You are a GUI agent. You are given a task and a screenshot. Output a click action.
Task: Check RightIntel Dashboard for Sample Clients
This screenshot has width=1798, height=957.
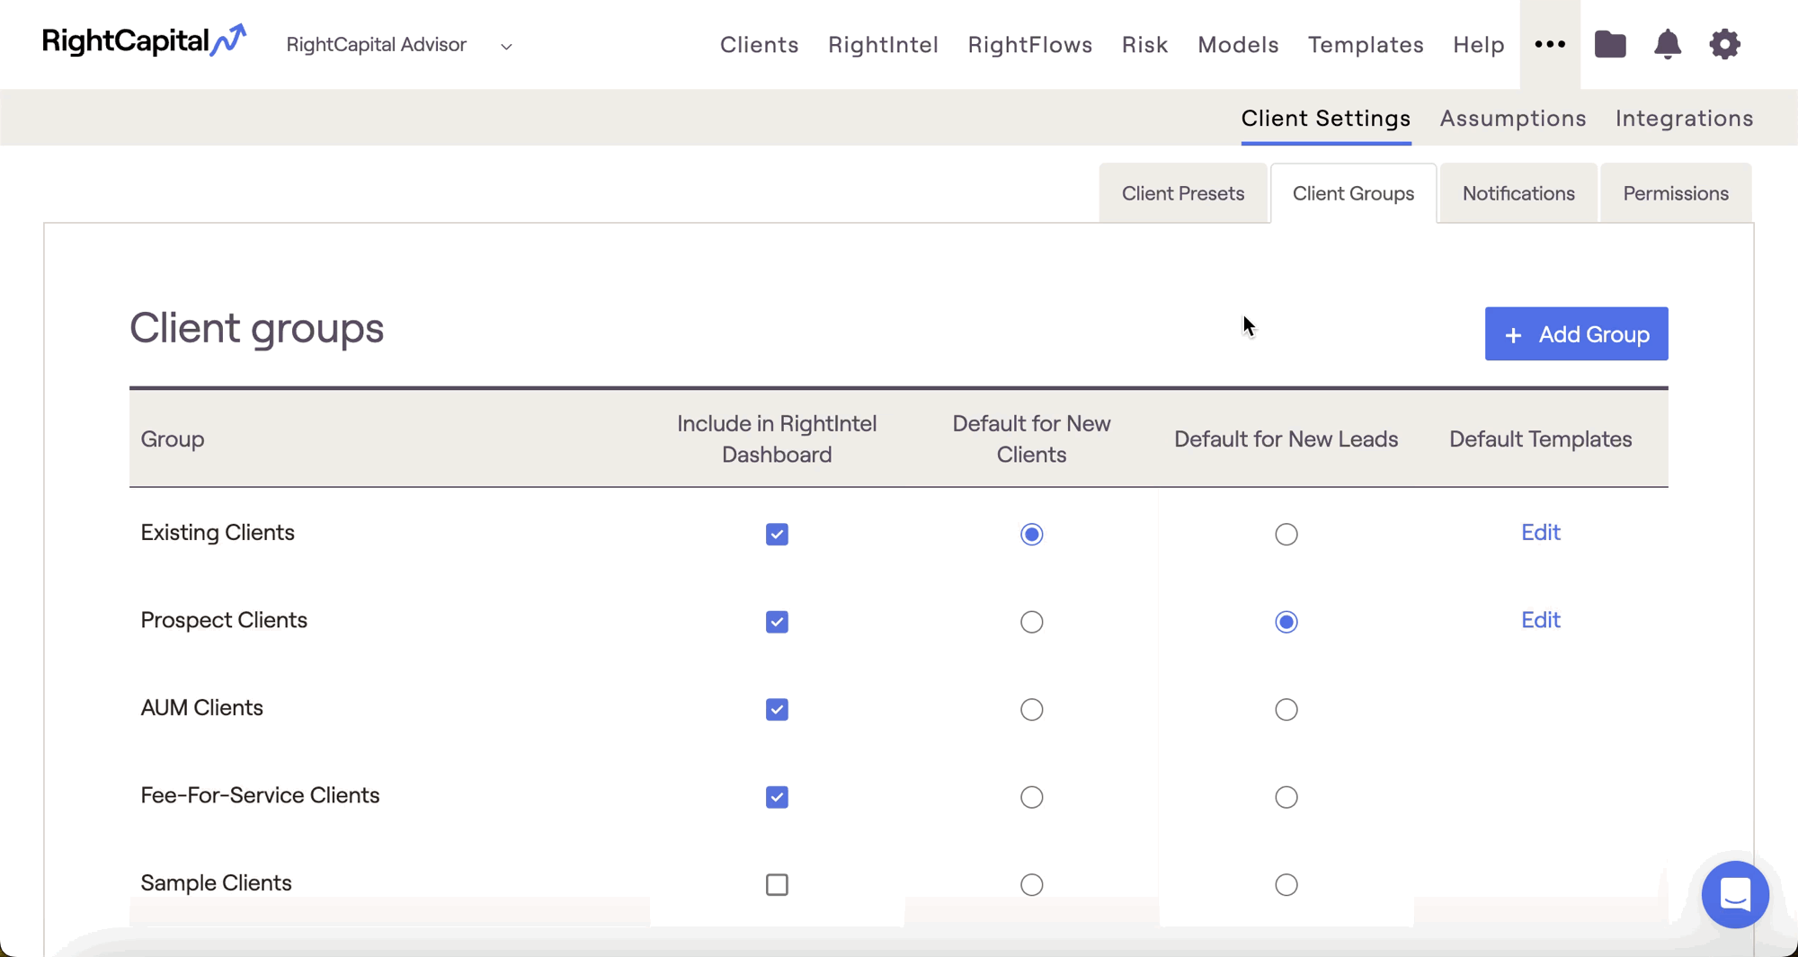tap(777, 885)
